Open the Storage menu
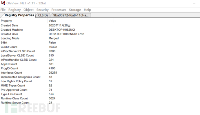Image resolution: width=200 pixels, height=115 pixels. click(x=75, y=10)
